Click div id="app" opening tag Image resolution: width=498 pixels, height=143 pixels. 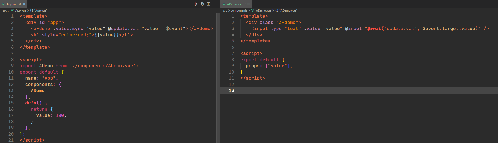tap(45, 22)
